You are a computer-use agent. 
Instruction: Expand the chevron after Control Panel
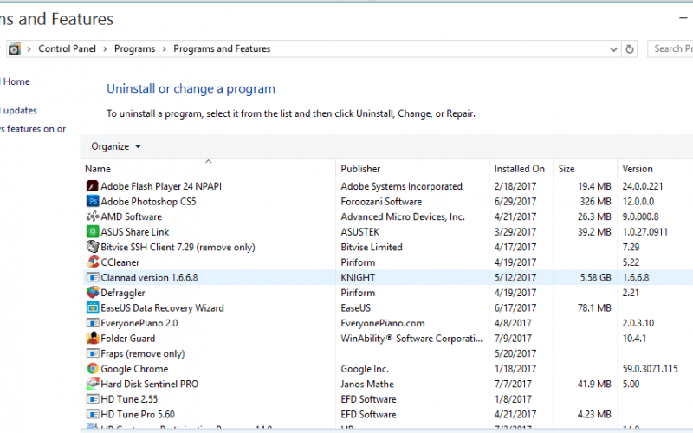[105, 49]
